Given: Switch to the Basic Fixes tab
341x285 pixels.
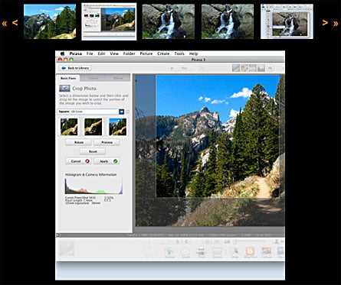Looking at the screenshot, I should pyautogui.click(x=68, y=78).
